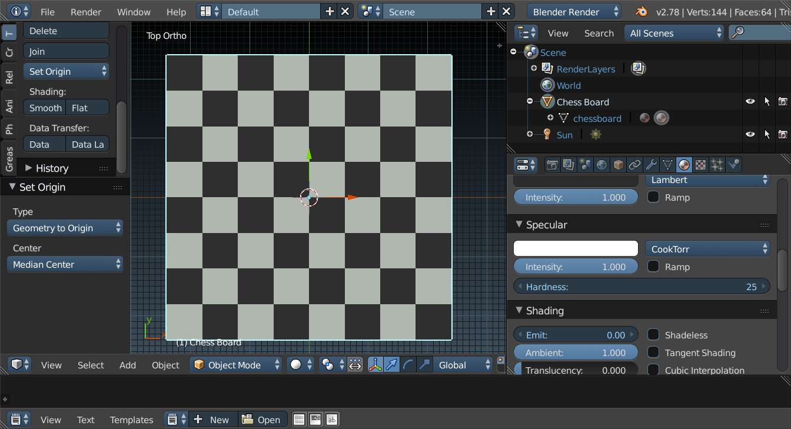Toggle Sun renderability camera icon
The image size is (791, 429).
tap(783, 135)
